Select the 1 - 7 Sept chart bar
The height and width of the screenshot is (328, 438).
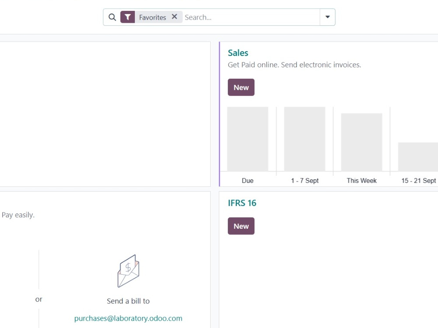click(x=304, y=139)
